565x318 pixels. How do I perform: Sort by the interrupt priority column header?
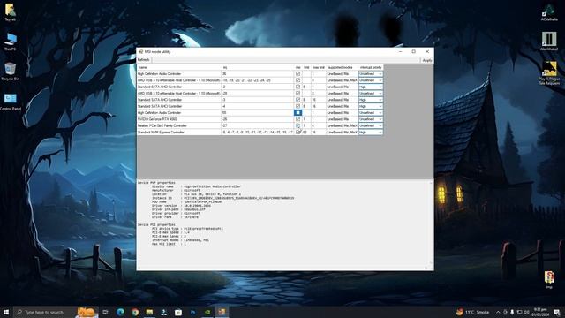371,67
